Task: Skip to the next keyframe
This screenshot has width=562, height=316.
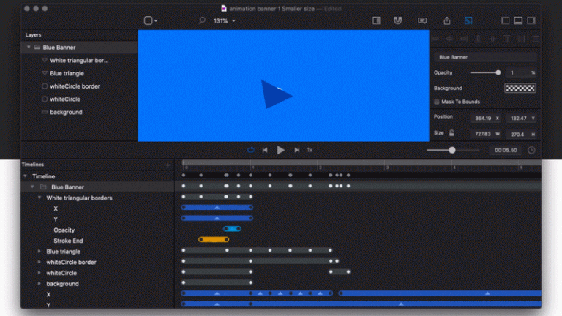Action: tap(297, 150)
